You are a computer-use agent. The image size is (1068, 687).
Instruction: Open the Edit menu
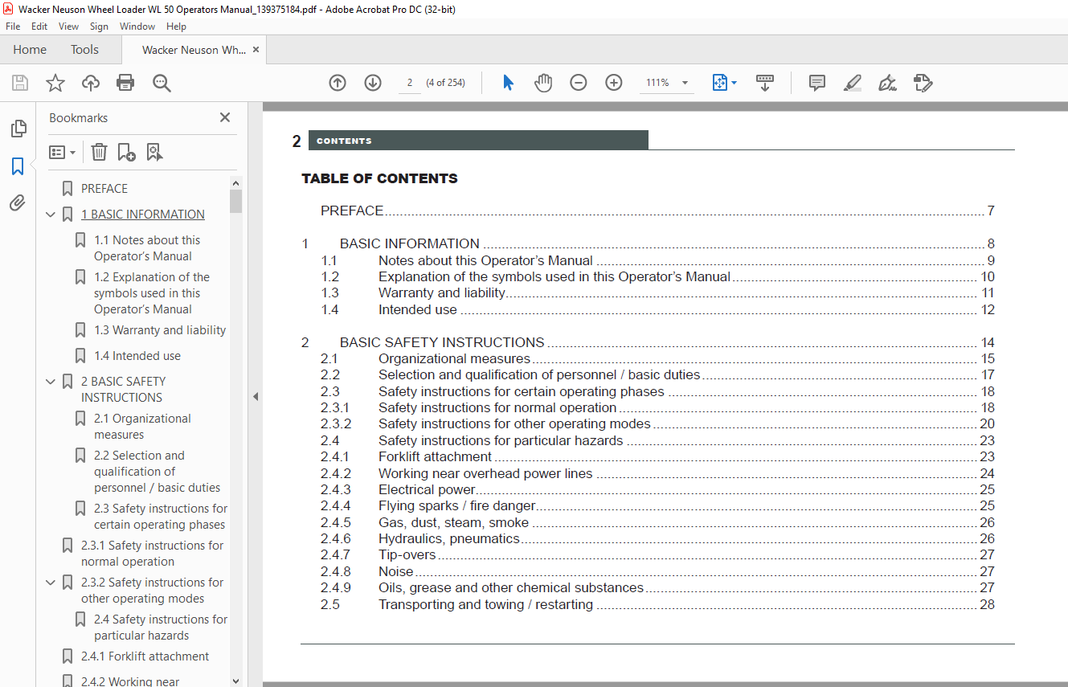tap(39, 27)
